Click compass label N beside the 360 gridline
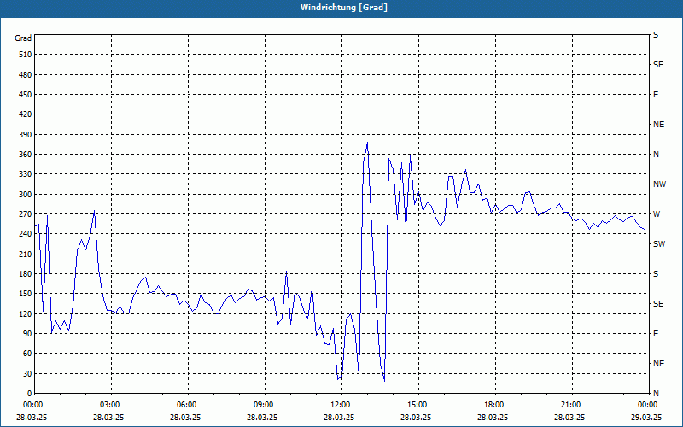The image size is (683, 427). (x=656, y=155)
